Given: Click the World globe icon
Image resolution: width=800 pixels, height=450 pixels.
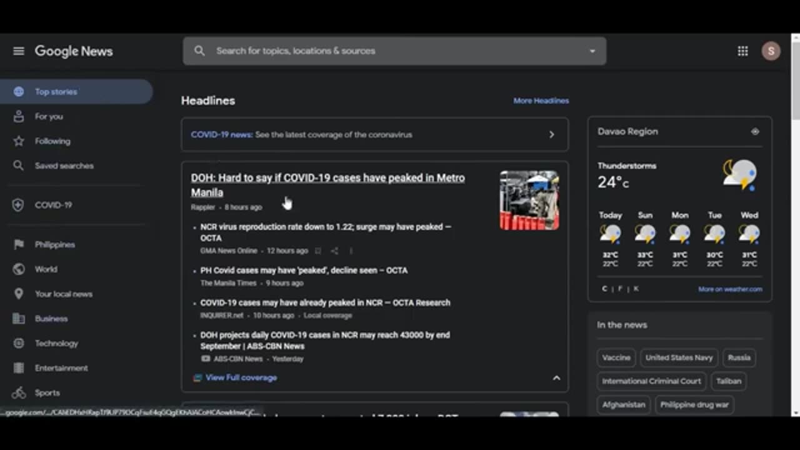Looking at the screenshot, I should (19, 269).
